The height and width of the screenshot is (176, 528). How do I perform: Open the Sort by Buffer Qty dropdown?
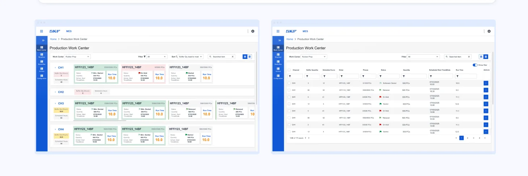tap(191, 57)
